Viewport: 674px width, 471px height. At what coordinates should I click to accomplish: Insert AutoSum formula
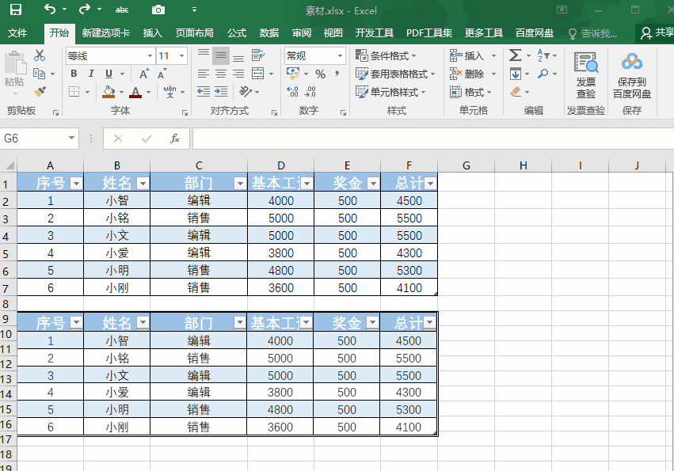point(515,55)
